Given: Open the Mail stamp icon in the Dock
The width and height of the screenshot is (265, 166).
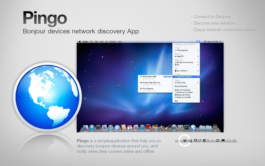Looking at the screenshot, I should click(104, 127).
